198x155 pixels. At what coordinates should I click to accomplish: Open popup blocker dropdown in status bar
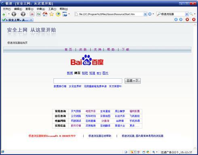click(135, 152)
